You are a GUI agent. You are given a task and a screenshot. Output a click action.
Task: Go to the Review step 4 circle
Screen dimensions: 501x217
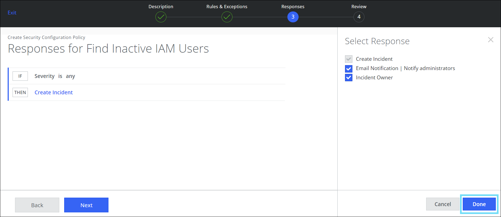[359, 17]
